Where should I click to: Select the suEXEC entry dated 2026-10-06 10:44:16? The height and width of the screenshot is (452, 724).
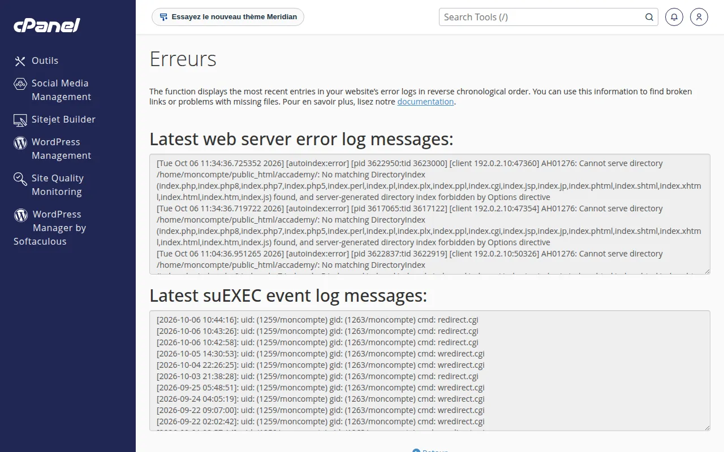317,320
